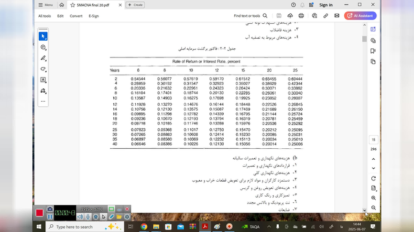Choose the freehand draw lasso tool
Image resolution: width=414 pixels, height=232 pixels.
(x=43, y=69)
